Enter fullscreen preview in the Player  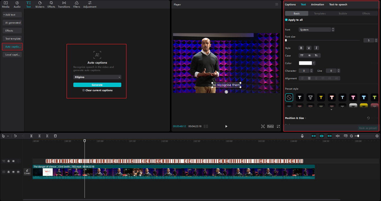pos(278,126)
